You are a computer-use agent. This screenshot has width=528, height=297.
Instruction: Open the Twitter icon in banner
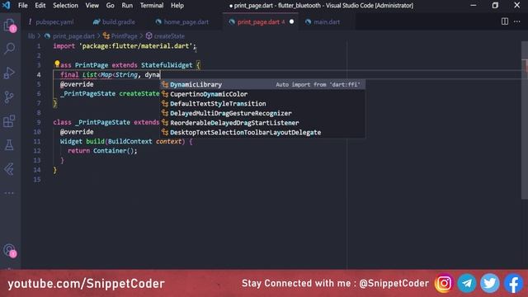[x=489, y=283]
